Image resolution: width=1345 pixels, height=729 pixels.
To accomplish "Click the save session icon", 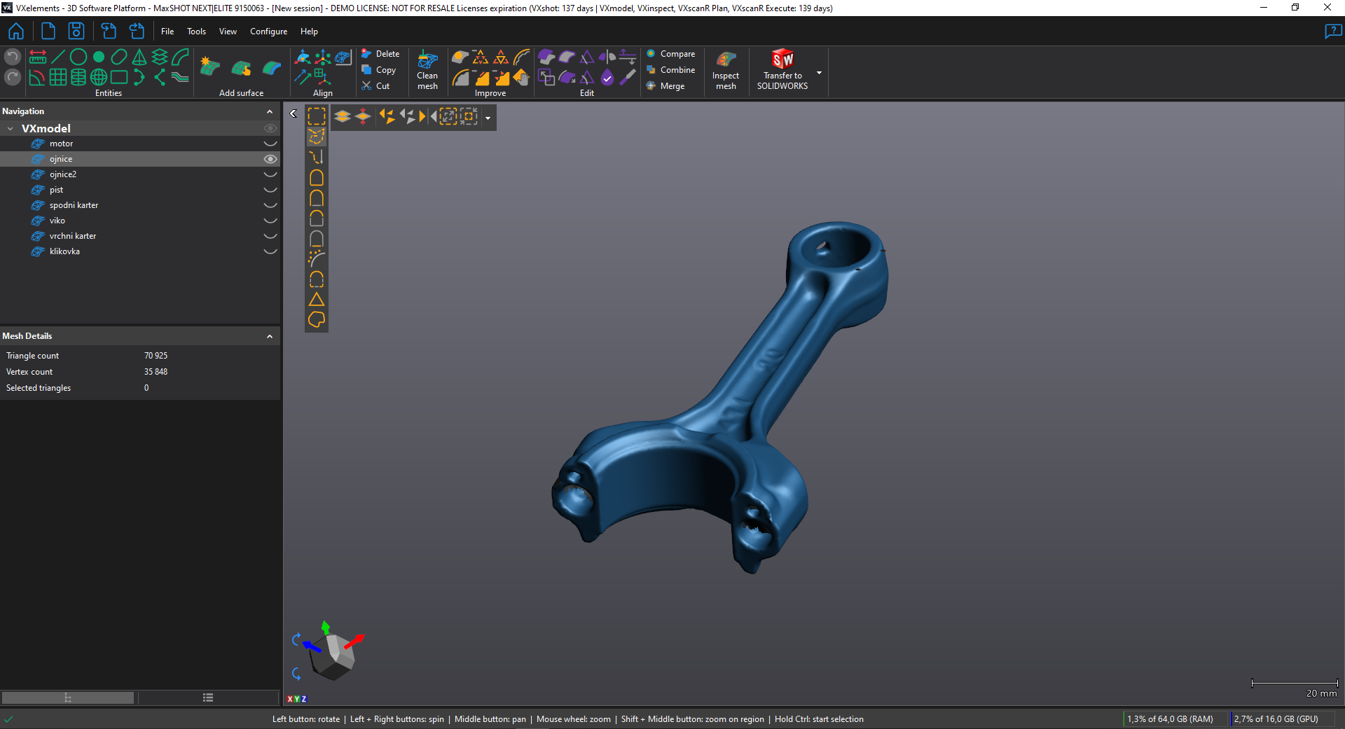I will pyautogui.click(x=76, y=32).
